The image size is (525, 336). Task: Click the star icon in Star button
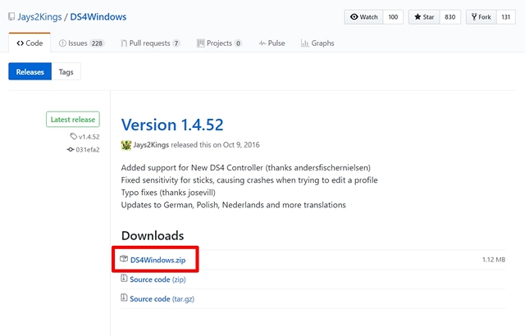tap(418, 16)
